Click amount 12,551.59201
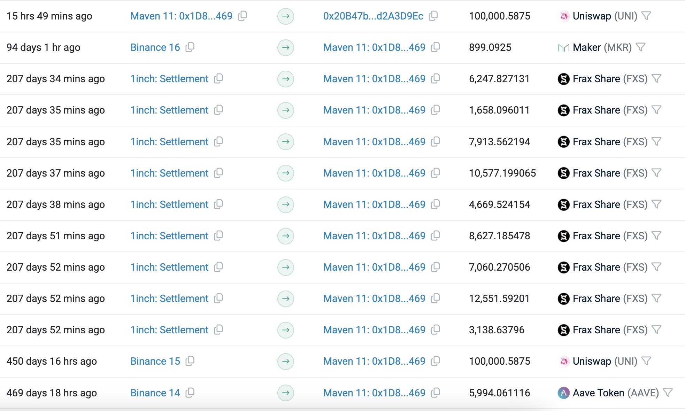 click(499, 298)
